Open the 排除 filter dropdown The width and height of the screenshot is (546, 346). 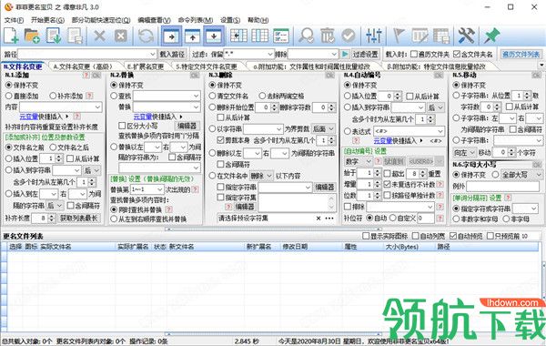334,54
